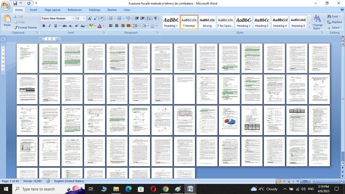Switch to References tab
Screen dimensions: 345x194
[75, 10]
